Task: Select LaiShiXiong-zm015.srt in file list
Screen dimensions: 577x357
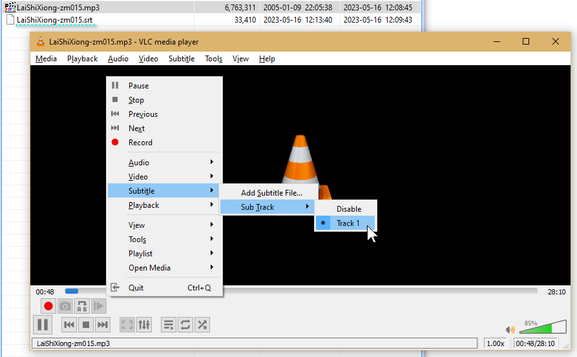Action: (54, 20)
